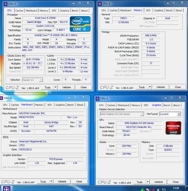This screenshot has height=191, width=188.
Task: Open the Tools dropdown arrow in the Memory window
Action: point(150,87)
